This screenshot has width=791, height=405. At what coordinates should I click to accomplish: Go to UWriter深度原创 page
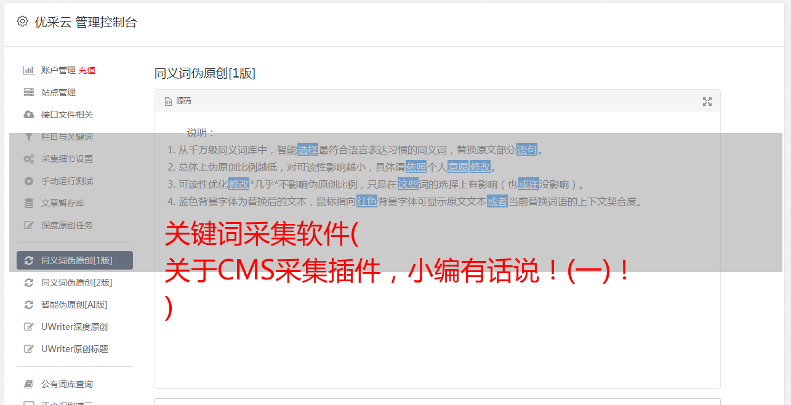tap(74, 327)
